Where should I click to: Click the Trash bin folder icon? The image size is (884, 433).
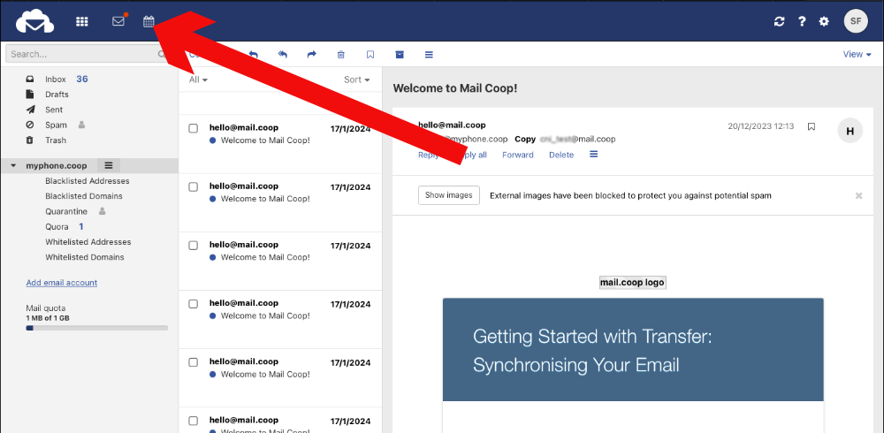tap(30, 140)
